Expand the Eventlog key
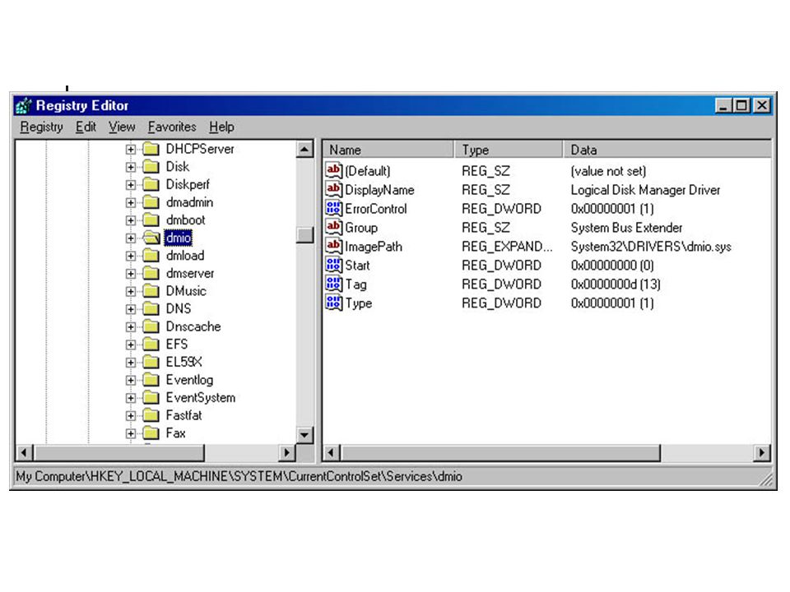This screenshot has height=592, width=790. (131, 381)
